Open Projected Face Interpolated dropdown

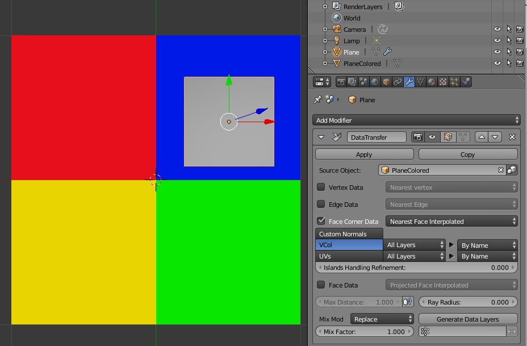451,285
